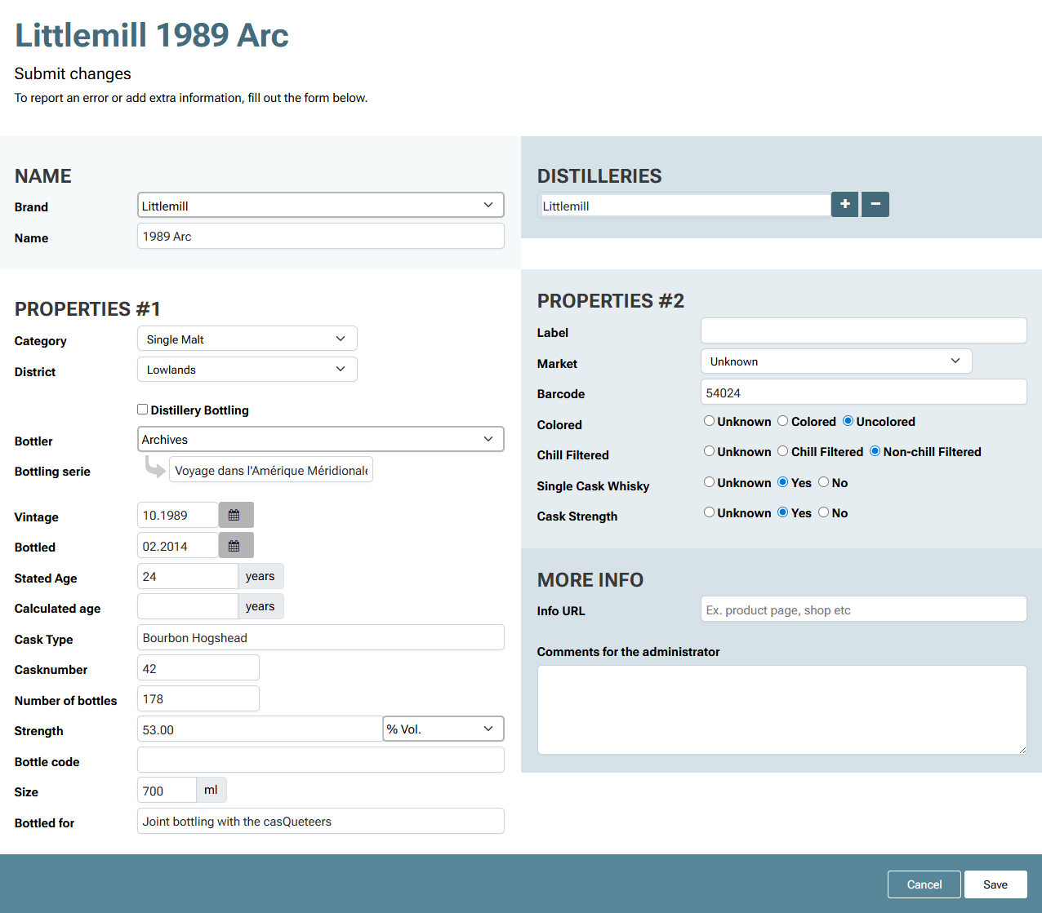The height and width of the screenshot is (913, 1042).
Task: Click the Littlemill 1989 Arc page title
Action: (x=152, y=34)
